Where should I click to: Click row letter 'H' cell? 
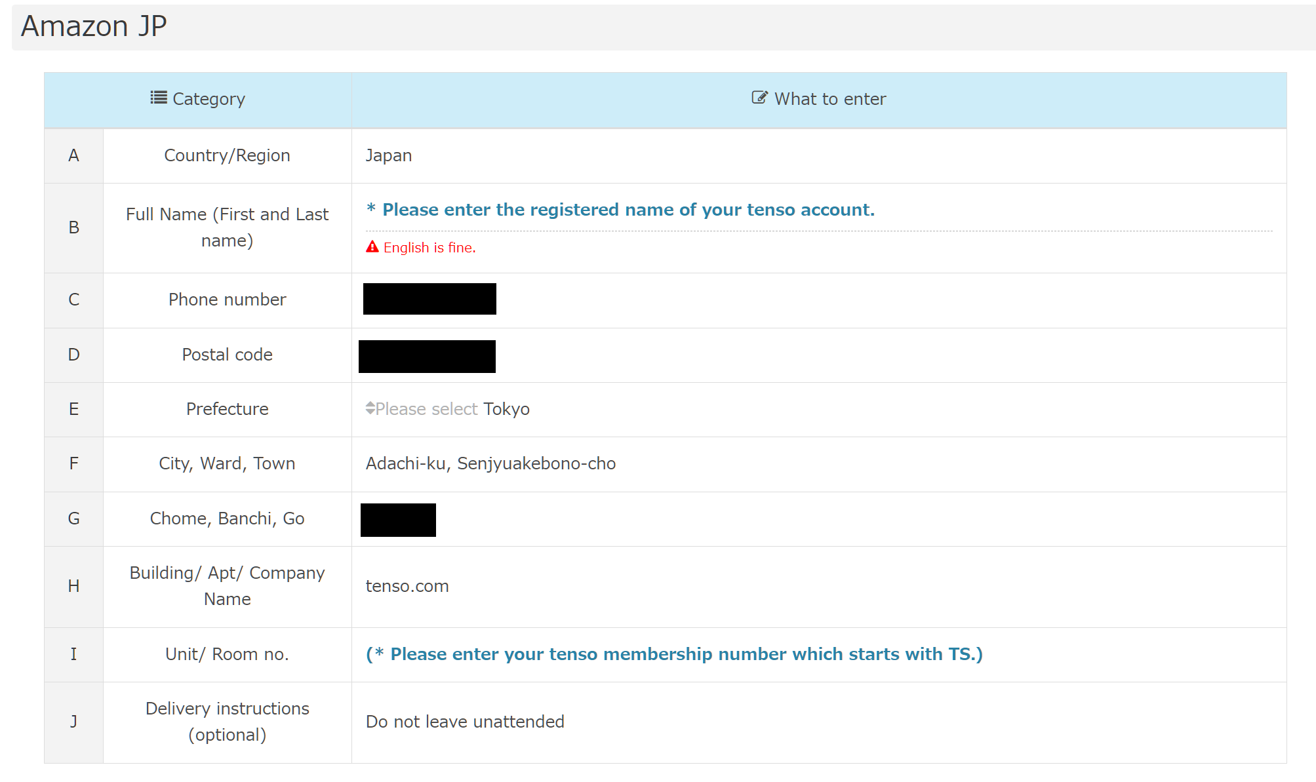(x=73, y=587)
